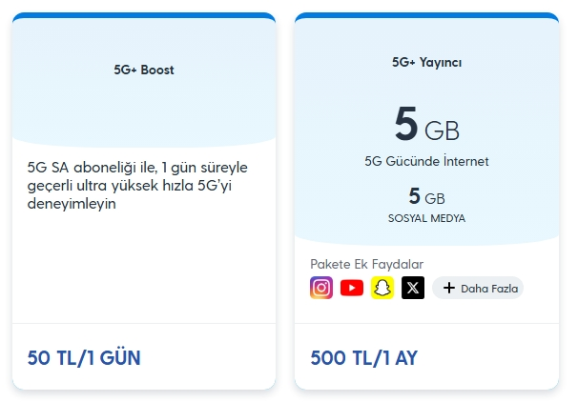Click the blue top bar of Boost card
The height and width of the screenshot is (402, 578).
[144, 15]
